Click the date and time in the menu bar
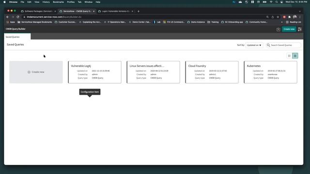The image size is (310, 174). (296, 2)
